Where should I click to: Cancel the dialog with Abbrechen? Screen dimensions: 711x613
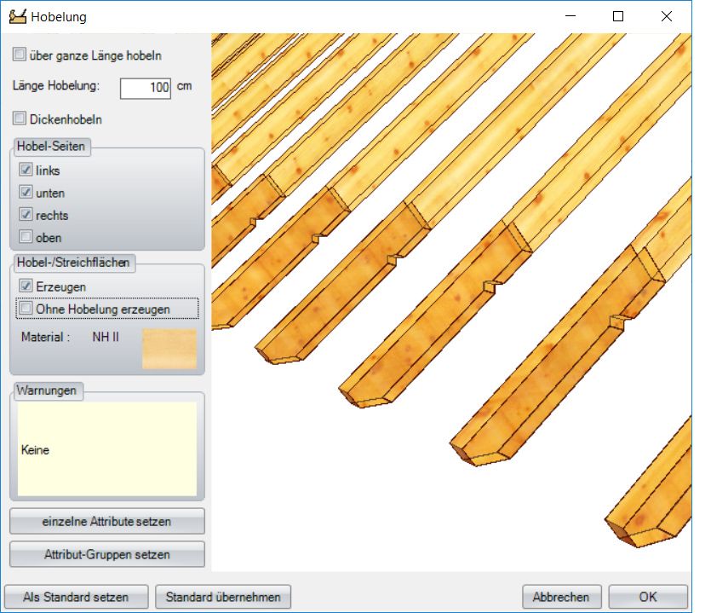[561, 597]
